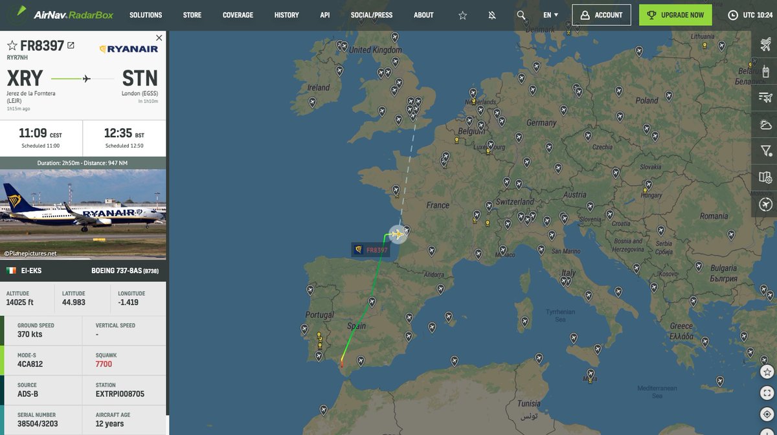Click the arrival time 12:35 BST
The image size is (777, 435).
[124, 133]
